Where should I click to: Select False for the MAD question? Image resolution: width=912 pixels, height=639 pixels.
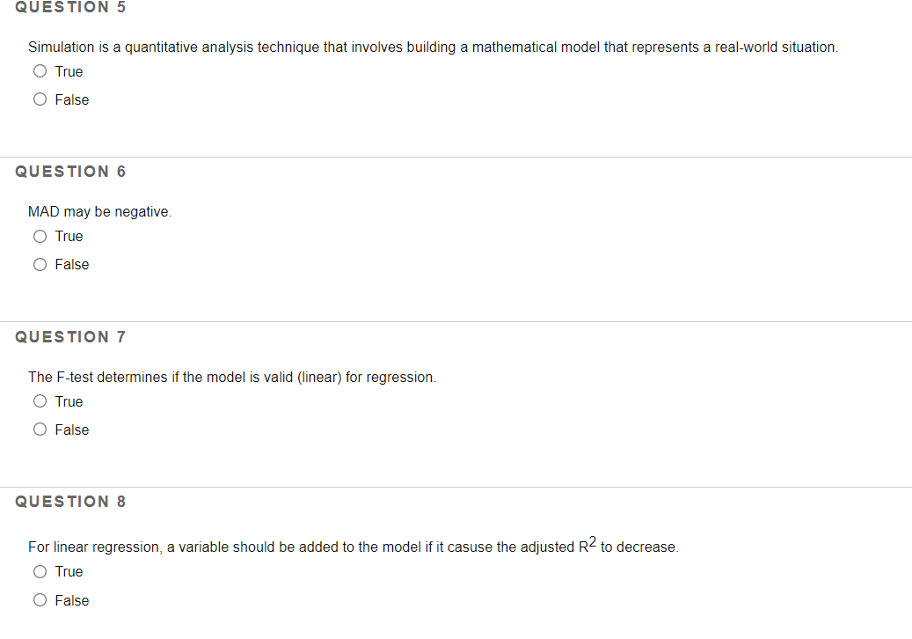[40, 264]
